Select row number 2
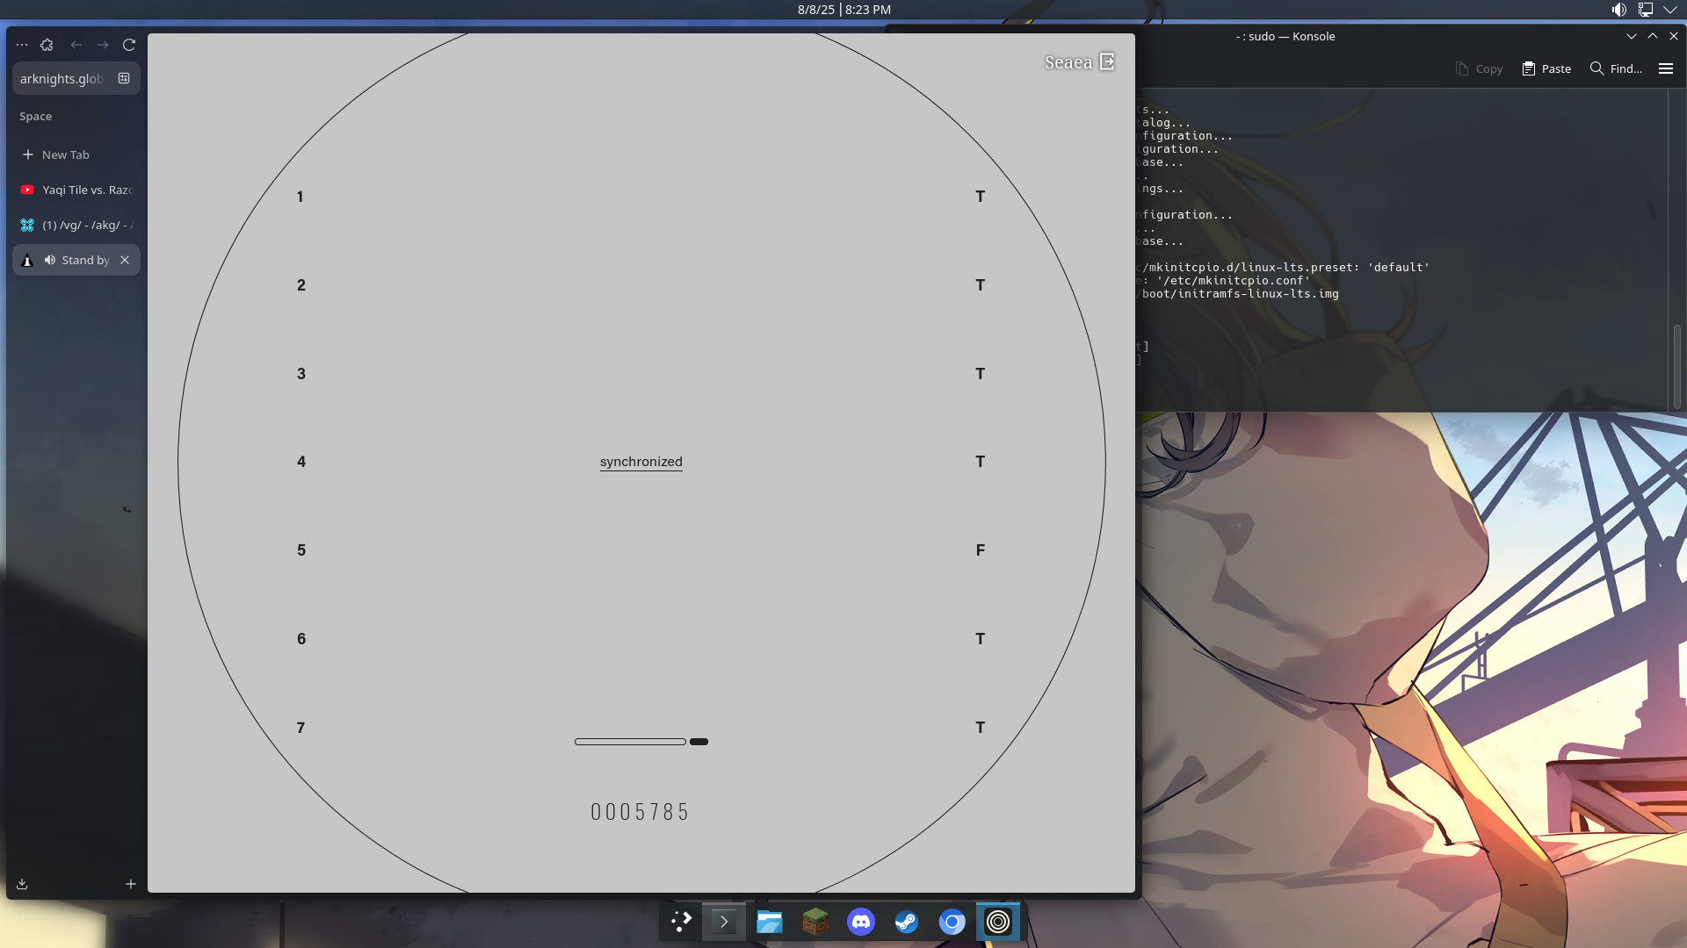The width and height of the screenshot is (1687, 948). coord(301,285)
